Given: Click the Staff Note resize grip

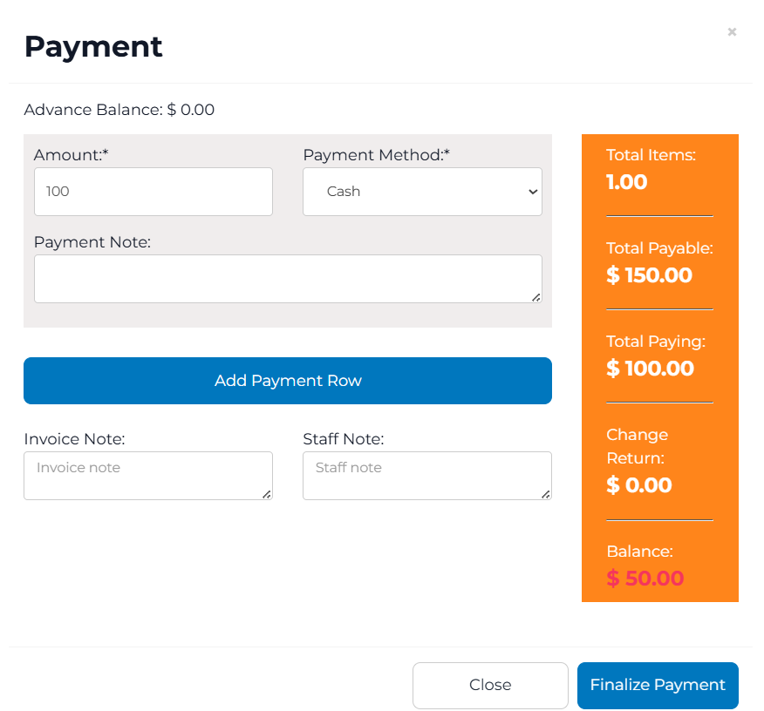Looking at the screenshot, I should pos(546,494).
